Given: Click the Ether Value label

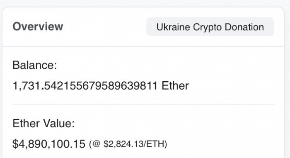Looking at the screenshot, I should coord(43,123).
